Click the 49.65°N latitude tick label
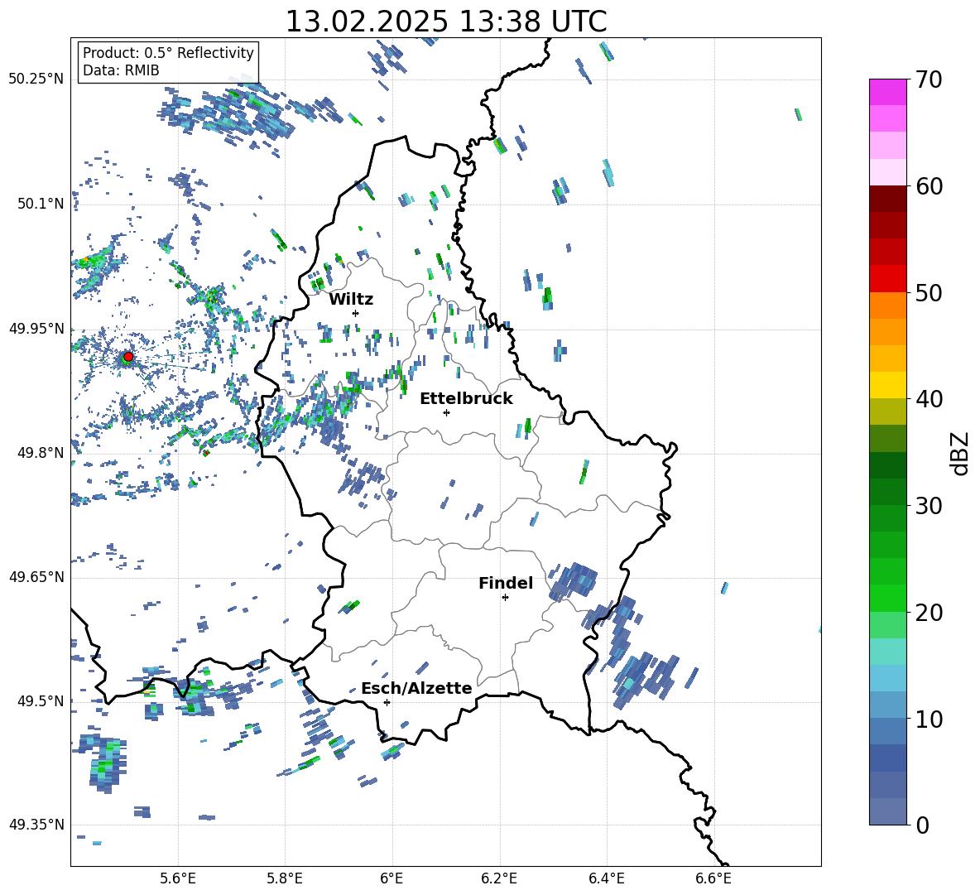 tap(36, 577)
